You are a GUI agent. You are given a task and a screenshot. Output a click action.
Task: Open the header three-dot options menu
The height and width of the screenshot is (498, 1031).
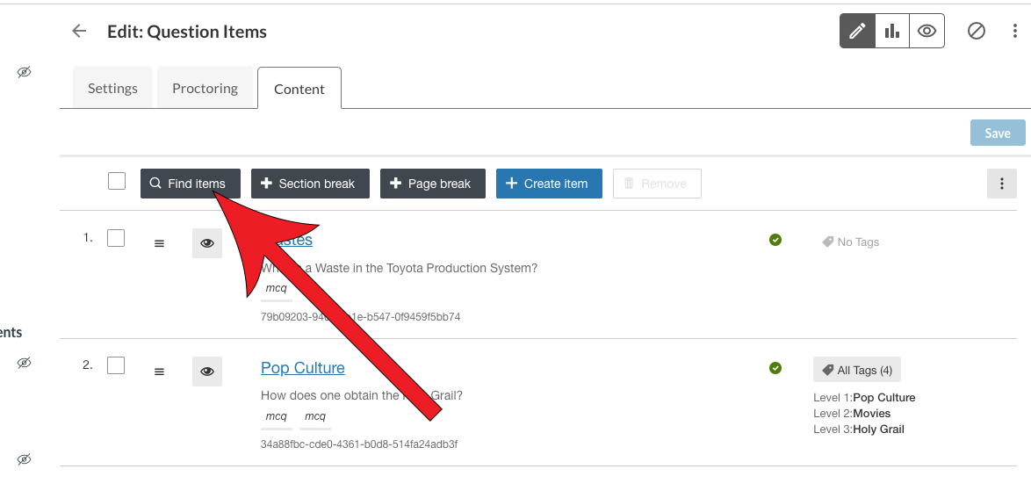click(x=1014, y=31)
